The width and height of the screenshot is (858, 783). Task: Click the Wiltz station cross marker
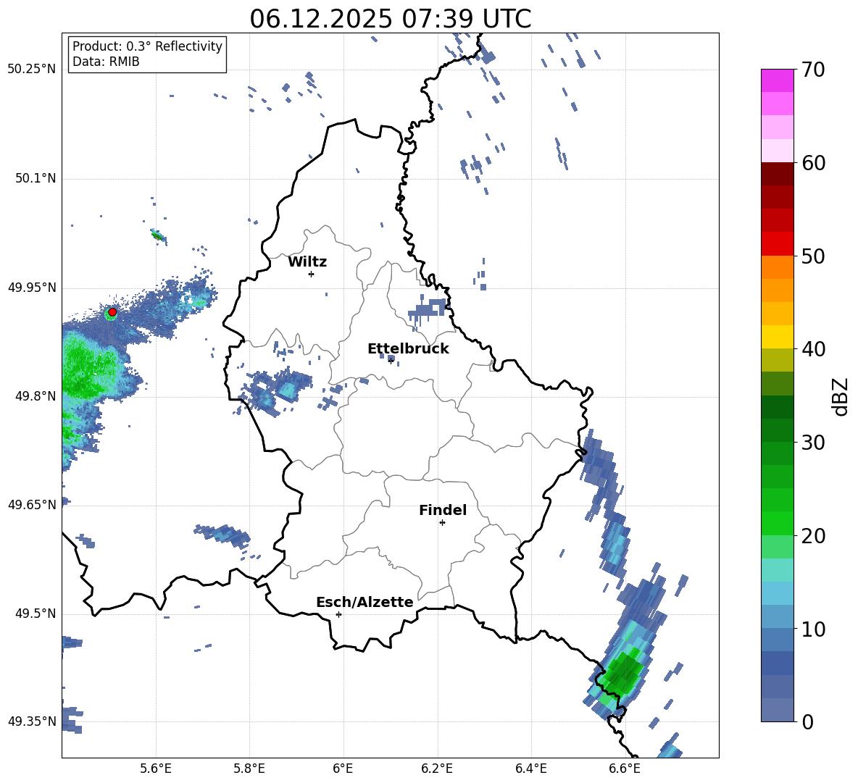[x=311, y=274]
